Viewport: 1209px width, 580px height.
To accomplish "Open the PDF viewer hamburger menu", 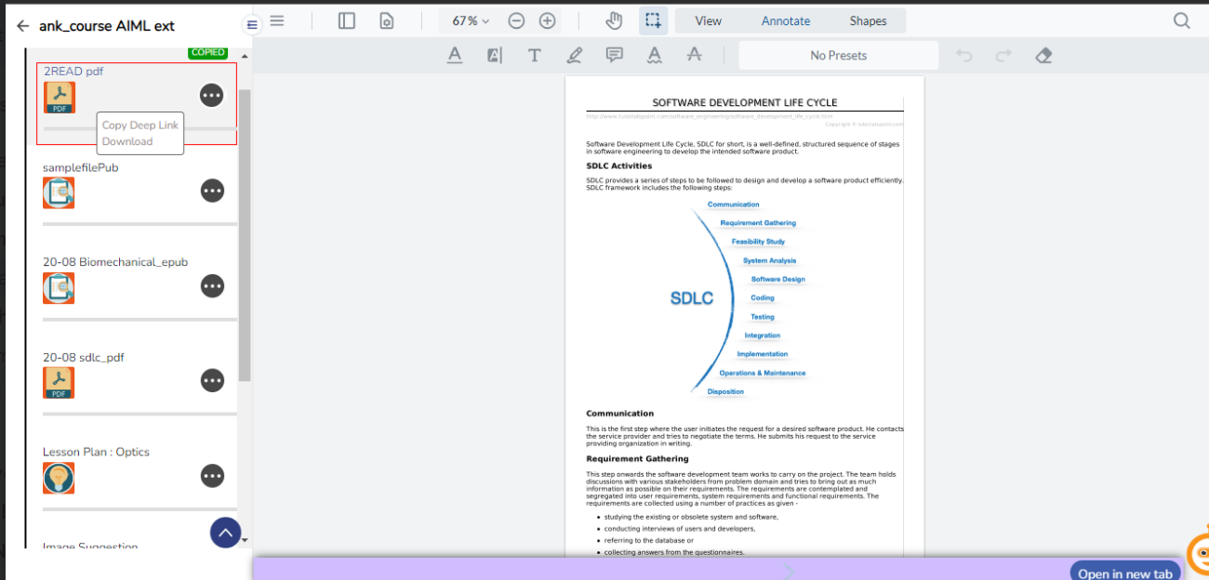I will click(277, 20).
